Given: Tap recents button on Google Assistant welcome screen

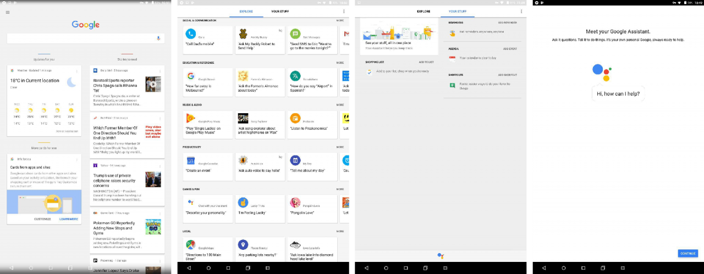Looking at the screenshot, I should [x=584, y=267].
